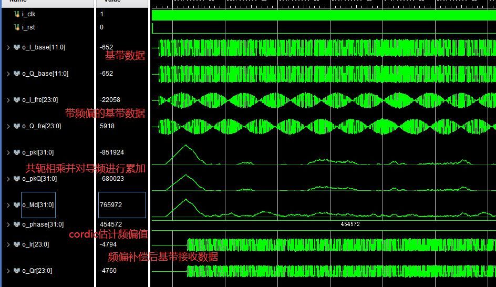
Task: Select the o_pkQ[31:0] signal name
Action: pyautogui.click(x=39, y=179)
